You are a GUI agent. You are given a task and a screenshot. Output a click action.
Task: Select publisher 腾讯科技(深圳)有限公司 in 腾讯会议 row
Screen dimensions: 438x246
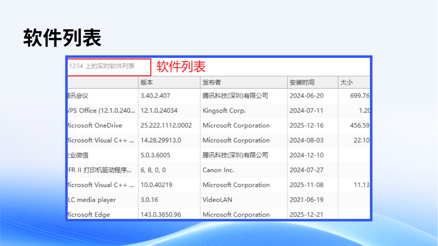tap(235, 96)
